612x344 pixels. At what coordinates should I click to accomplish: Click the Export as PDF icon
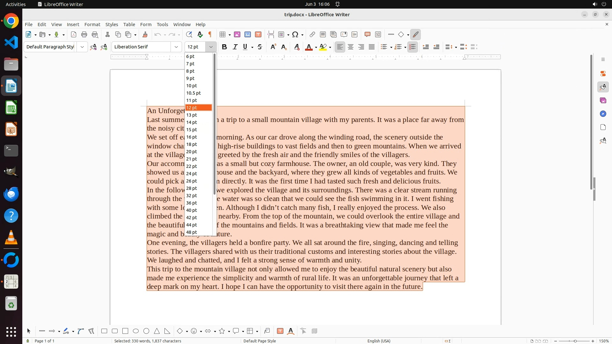(74, 34)
